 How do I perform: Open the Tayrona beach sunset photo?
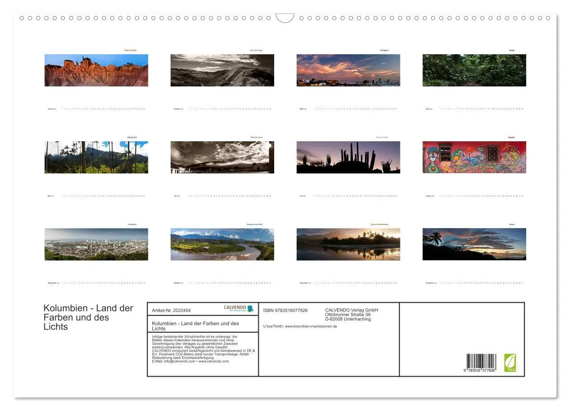coord(348,244)
